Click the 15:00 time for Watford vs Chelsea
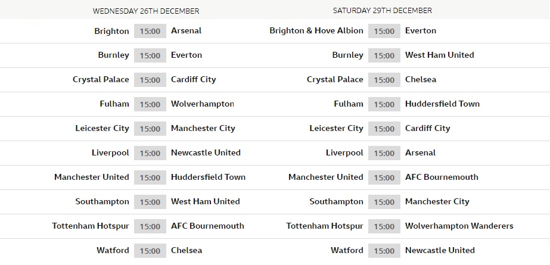550x265 pixels. 150,251
